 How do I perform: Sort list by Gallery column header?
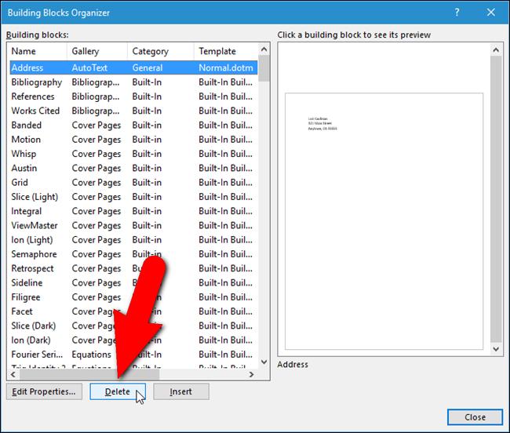97,51
